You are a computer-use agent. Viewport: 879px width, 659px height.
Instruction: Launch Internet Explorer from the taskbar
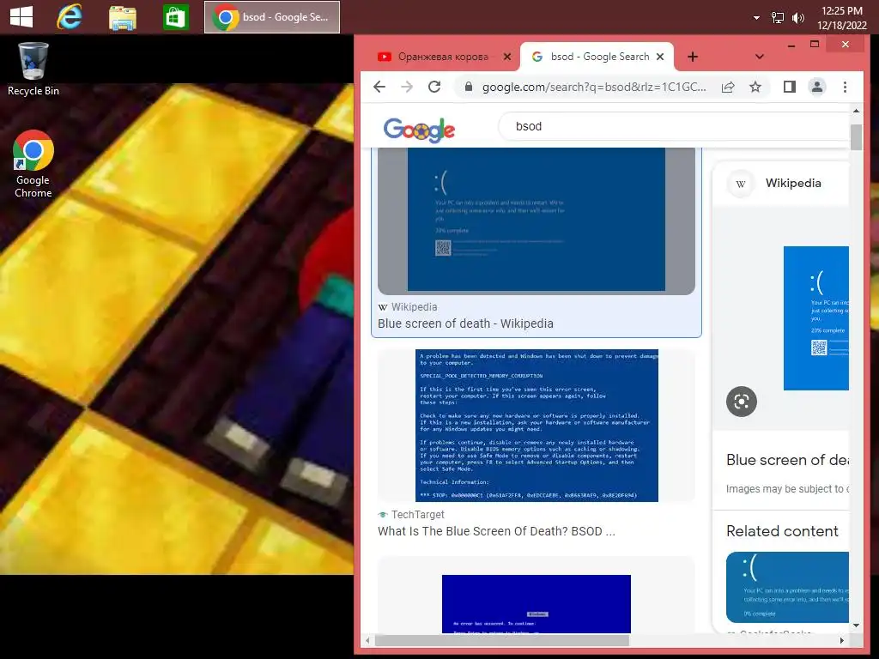pyautogui.click(x=70, y=17)
